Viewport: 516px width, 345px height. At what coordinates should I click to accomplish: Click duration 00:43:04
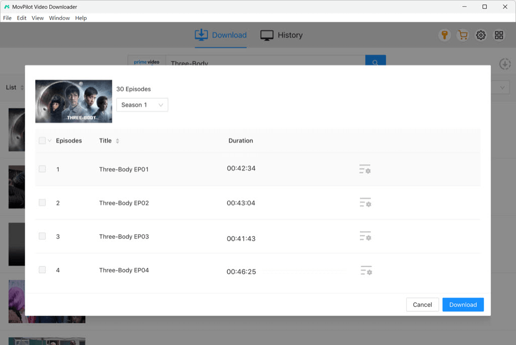click(x=241, y=203)
